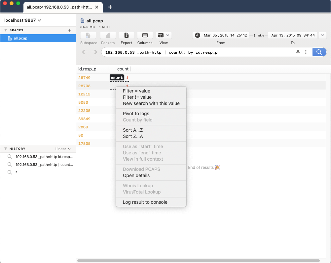
Task: Collapse the SPACES section
Action: click(5, 30)
